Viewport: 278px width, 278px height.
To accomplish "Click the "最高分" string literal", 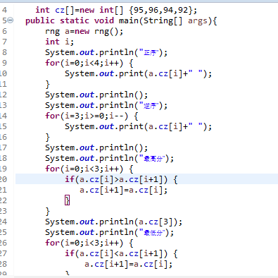I will point(152,158).
